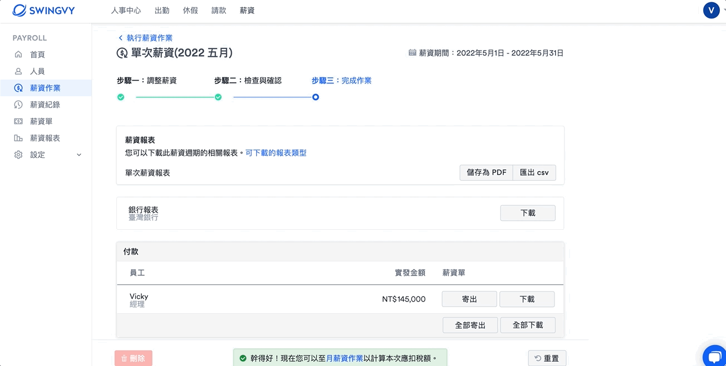Click 全部寄出 button
Viewport: 726px width, 366px height.
click(x=470, y=325)
